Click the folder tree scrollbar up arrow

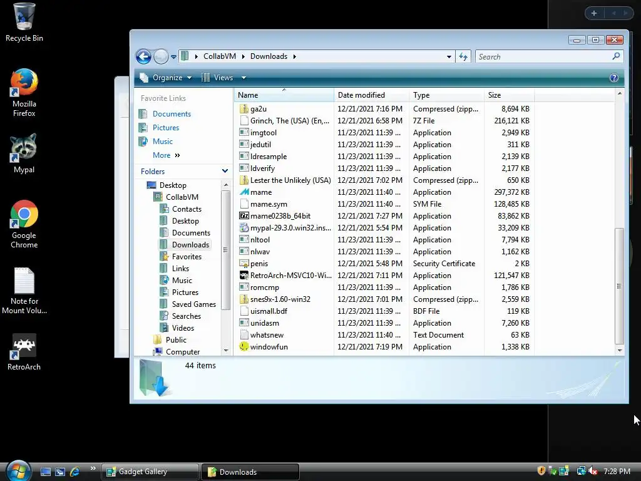(x=225, y=185)
